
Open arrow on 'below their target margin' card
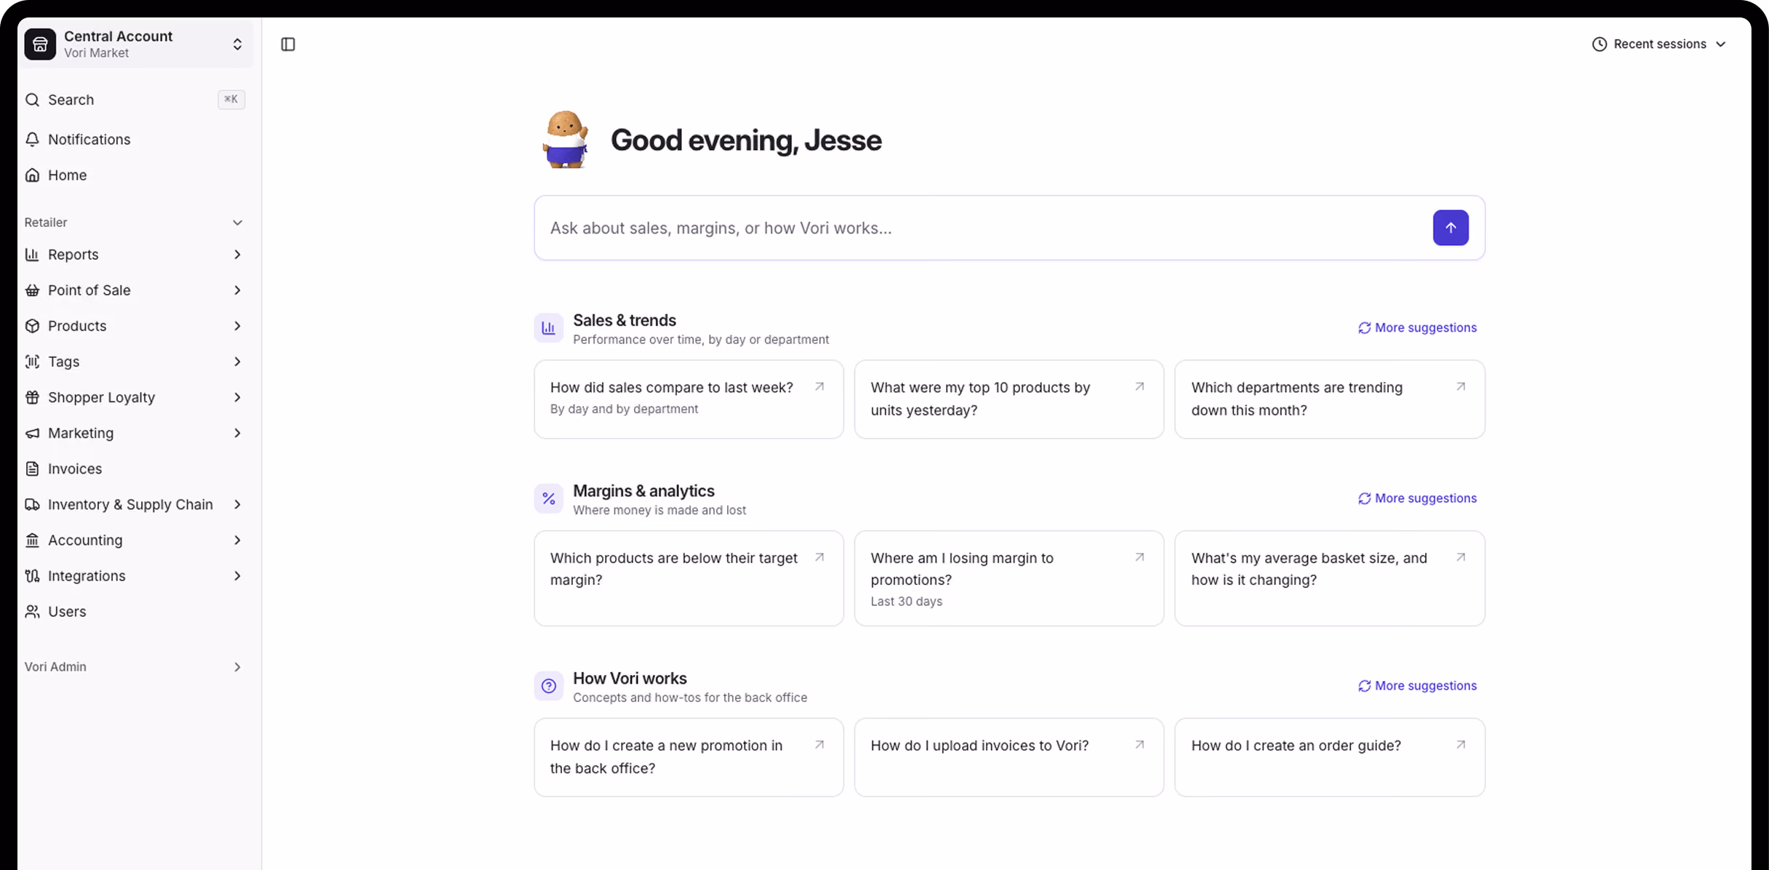819,557
